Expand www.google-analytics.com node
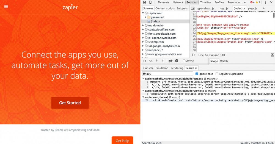Image resolution: width=275 pixels, height=144 pixels. pyautogui.click(x=143, y=54)
